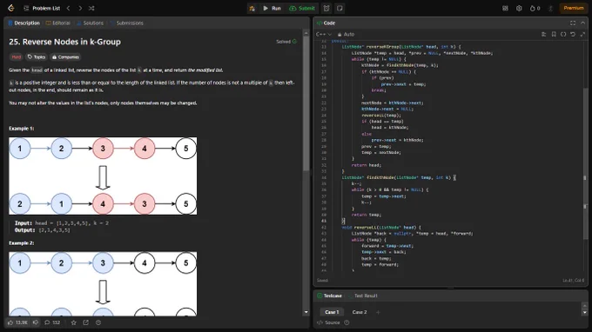Run the code
Image resolution: width=592 pixels, height=332 pixels.
coord(272,9)
